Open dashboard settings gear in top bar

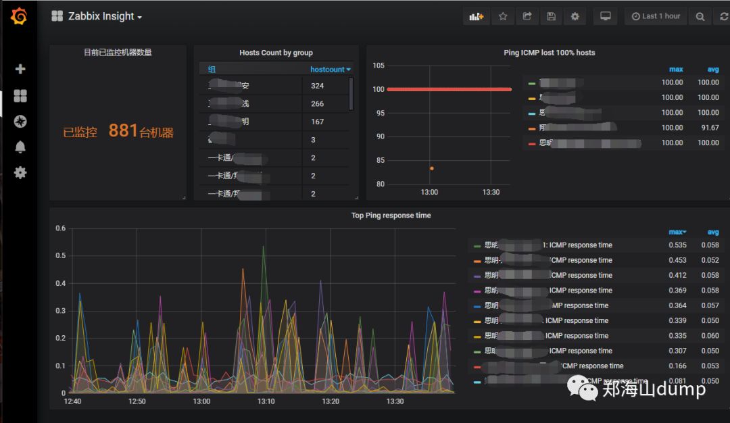click(x=575, y=16)
